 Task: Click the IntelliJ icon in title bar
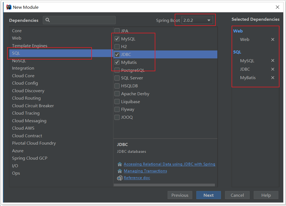tap(8, 7)
